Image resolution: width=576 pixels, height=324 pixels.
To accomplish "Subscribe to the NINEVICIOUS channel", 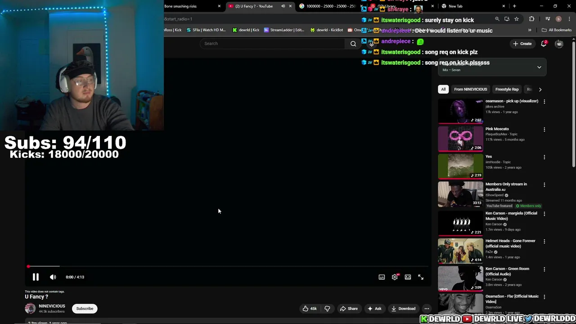I will (85, 309).
